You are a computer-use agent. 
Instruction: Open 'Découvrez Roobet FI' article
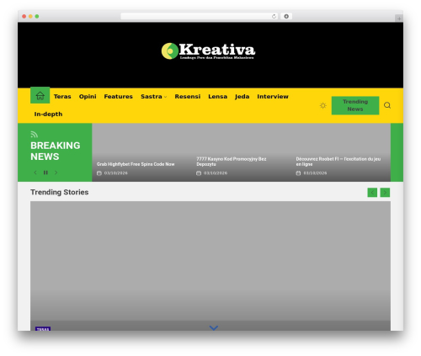(338, 162)
